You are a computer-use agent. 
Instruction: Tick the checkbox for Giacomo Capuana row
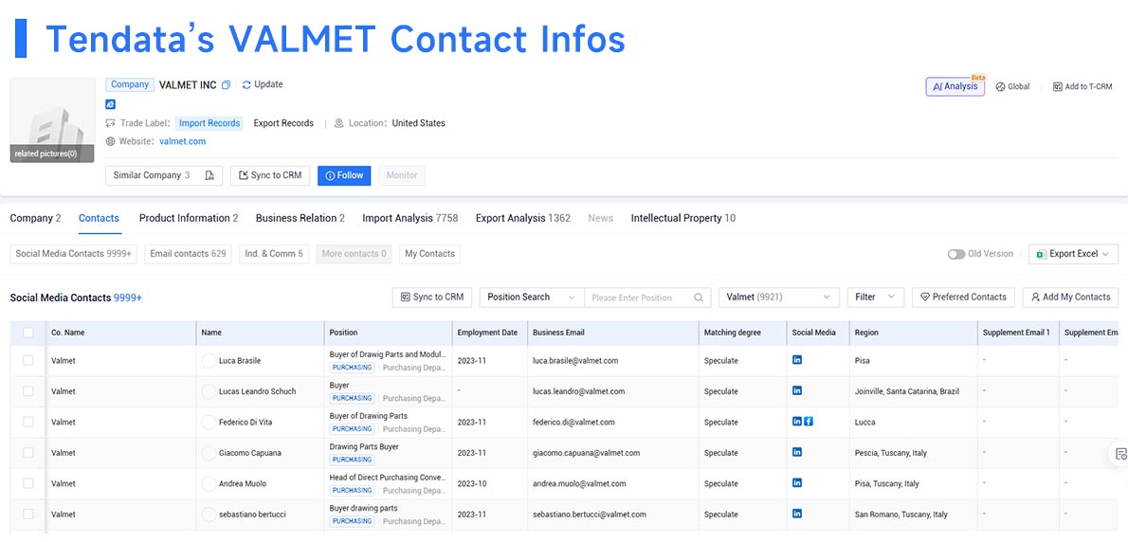click(x=28, y=452)
